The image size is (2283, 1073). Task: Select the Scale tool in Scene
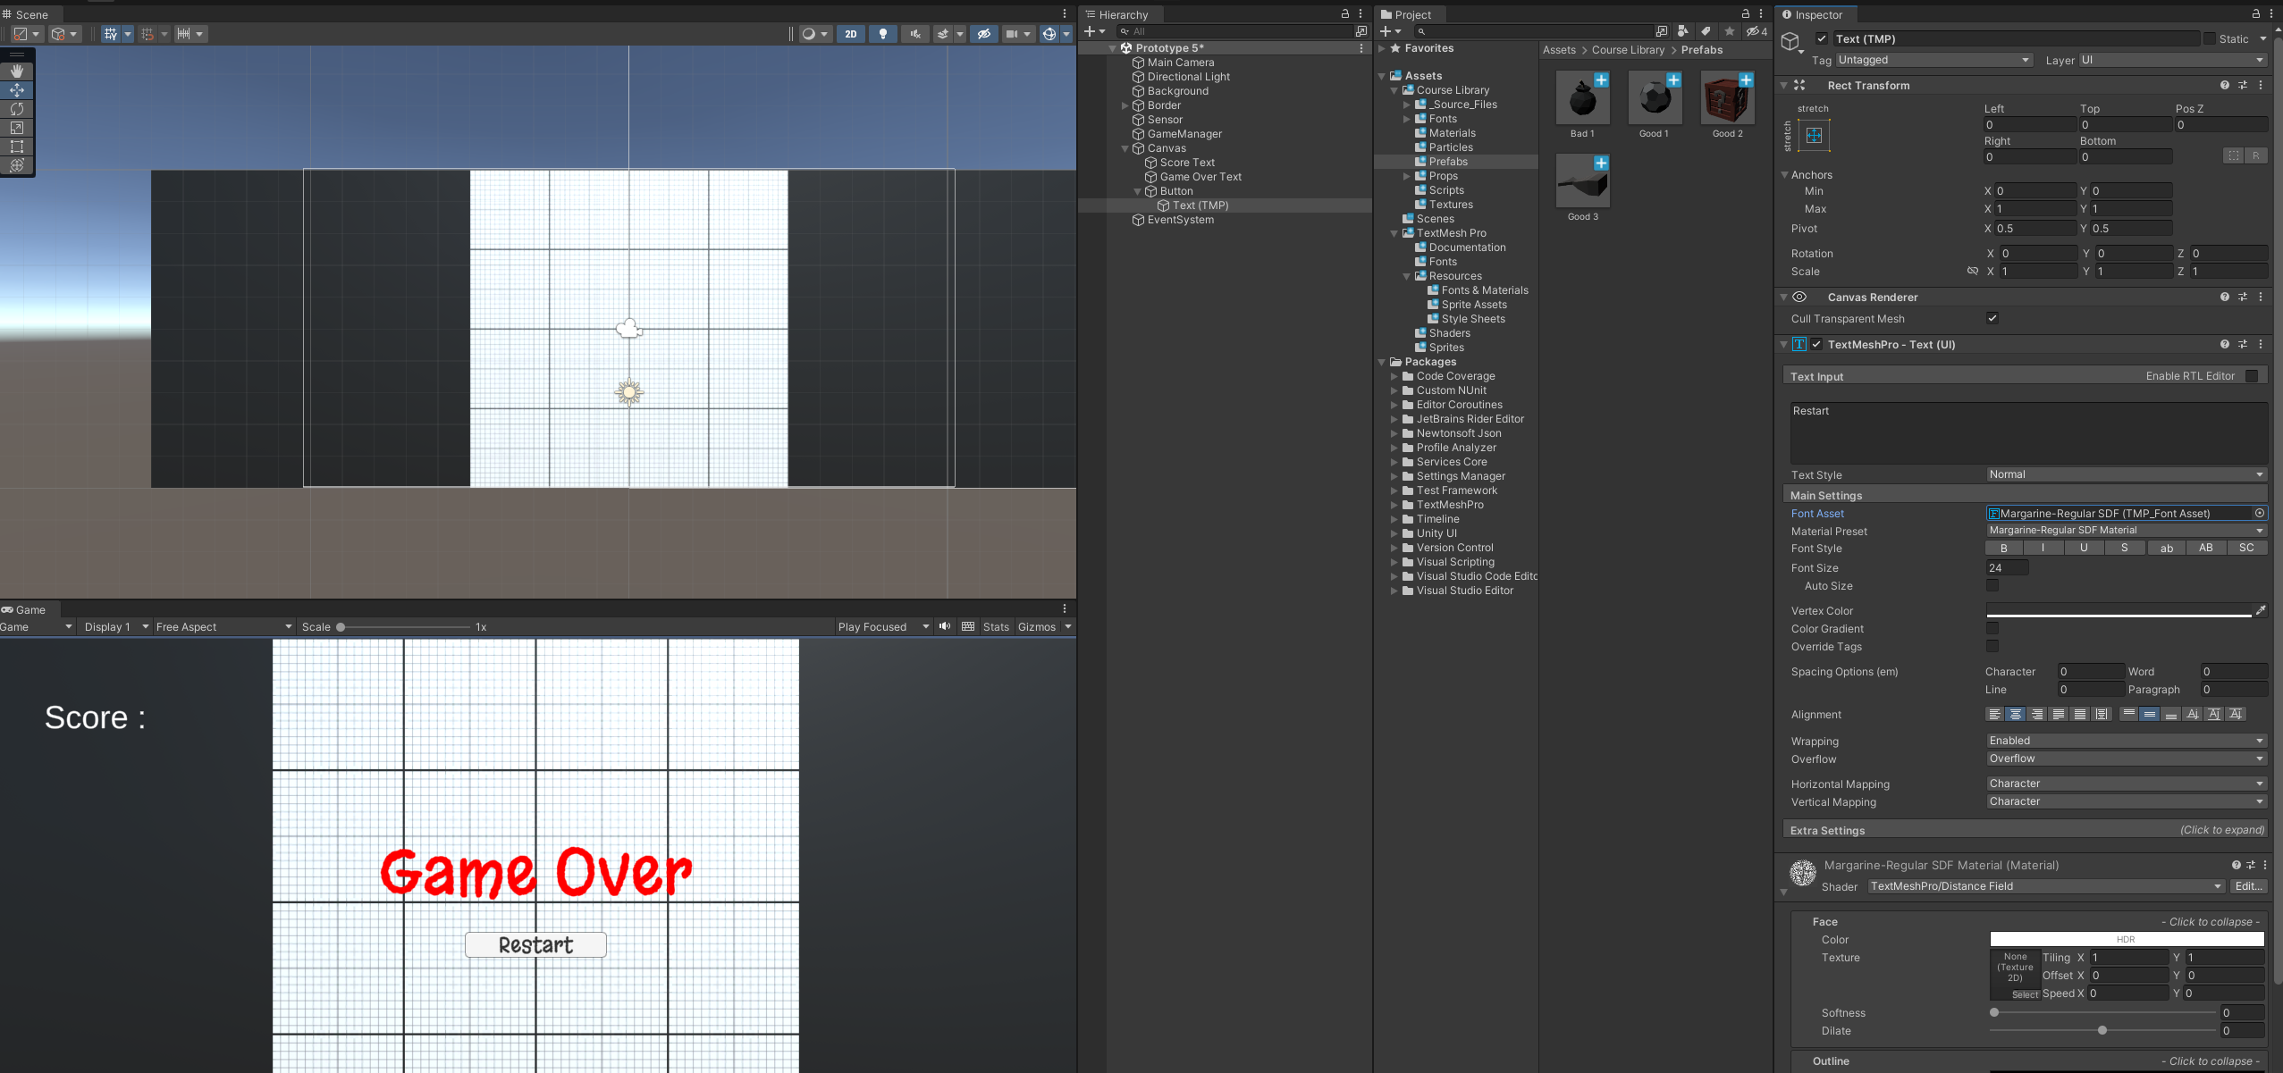17,128
